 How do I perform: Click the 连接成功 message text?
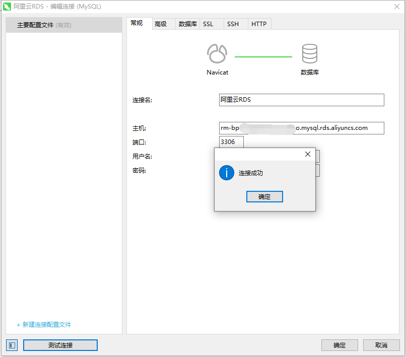(x=251, y=173)
